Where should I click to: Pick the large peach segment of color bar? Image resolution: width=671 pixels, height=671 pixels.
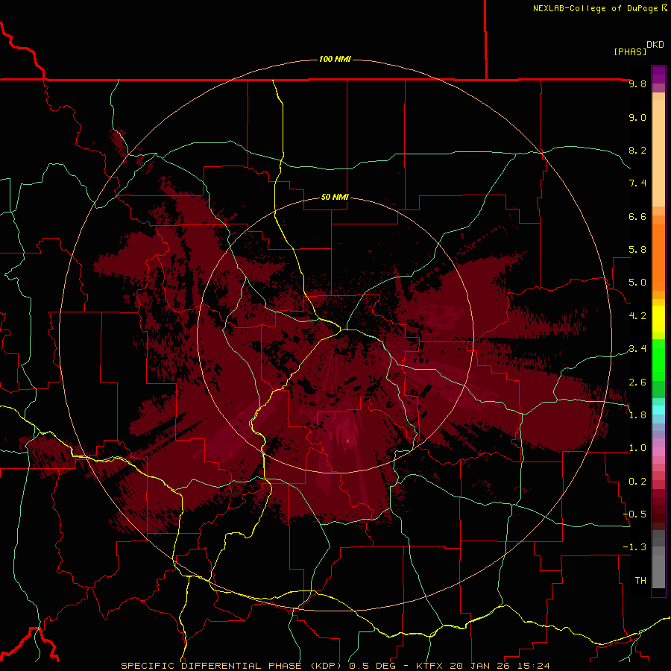(658, 153)
